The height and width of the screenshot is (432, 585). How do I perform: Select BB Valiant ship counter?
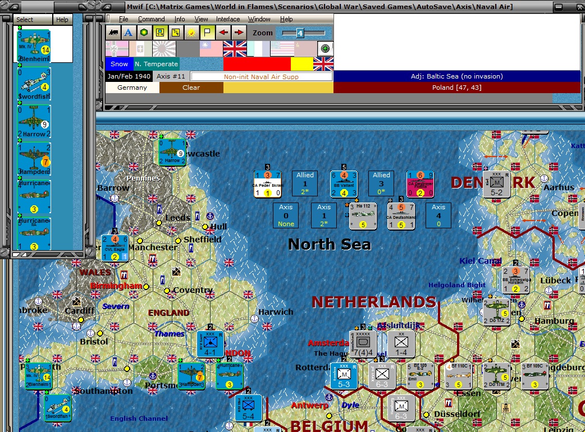344,184
